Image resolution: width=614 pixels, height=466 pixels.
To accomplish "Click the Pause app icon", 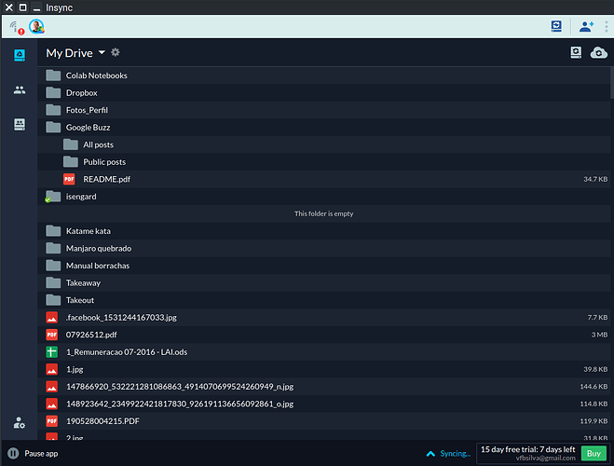I will pyautogui.click(x=13, y=453).
